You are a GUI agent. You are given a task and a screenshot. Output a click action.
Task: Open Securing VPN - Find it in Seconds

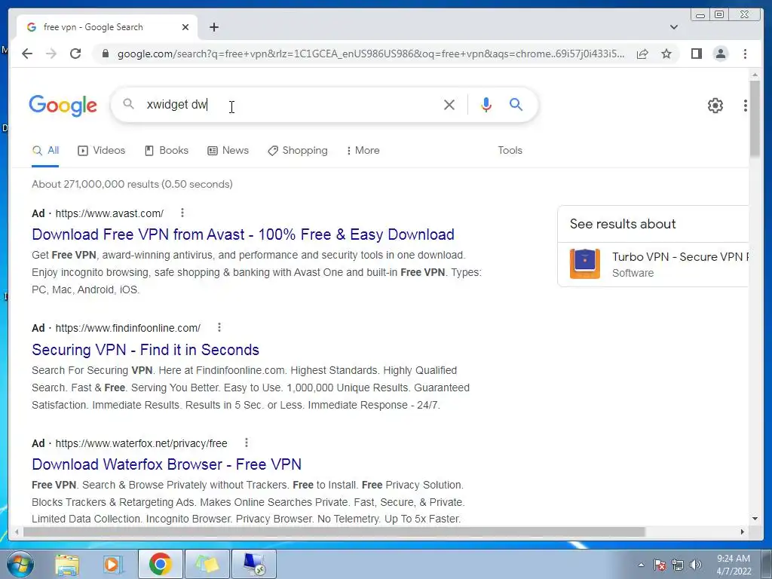coord(146,350)
